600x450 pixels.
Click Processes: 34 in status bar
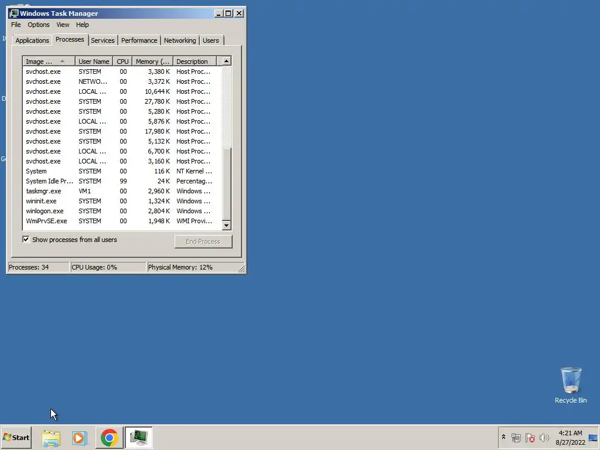click(x=38, y=267)
